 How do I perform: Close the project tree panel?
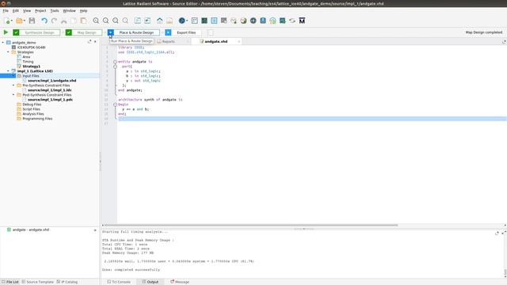click(x=95, y=42)
